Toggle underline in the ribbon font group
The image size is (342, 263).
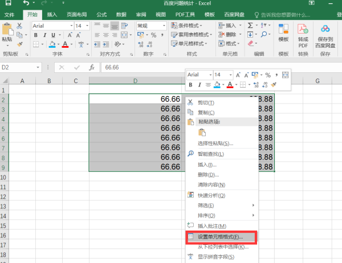click(52, 35)
